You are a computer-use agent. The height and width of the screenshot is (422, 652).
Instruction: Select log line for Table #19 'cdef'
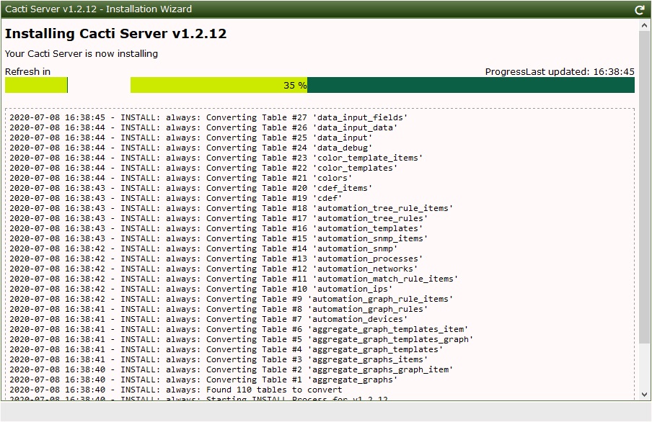[x=176, y=198]
